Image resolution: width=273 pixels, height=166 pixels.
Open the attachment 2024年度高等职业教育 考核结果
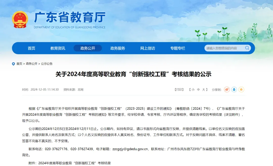[x=75, y=163]
